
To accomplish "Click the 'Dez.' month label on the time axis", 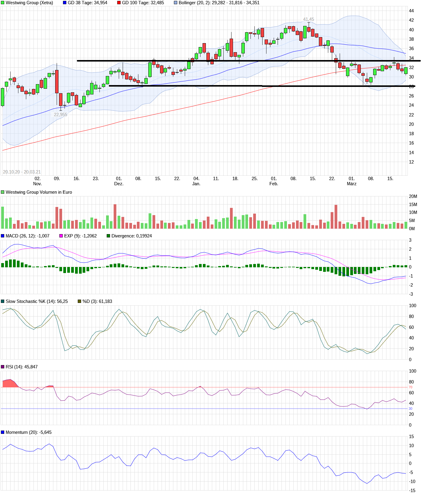I will pos(119,184).
